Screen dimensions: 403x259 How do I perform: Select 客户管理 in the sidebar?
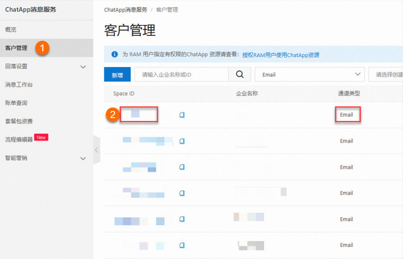(x=16, y=48)
